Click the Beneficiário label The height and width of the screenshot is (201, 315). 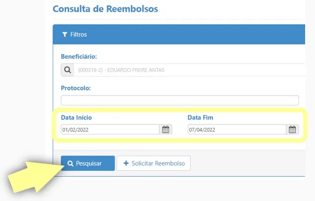click(x=79, y=57)
